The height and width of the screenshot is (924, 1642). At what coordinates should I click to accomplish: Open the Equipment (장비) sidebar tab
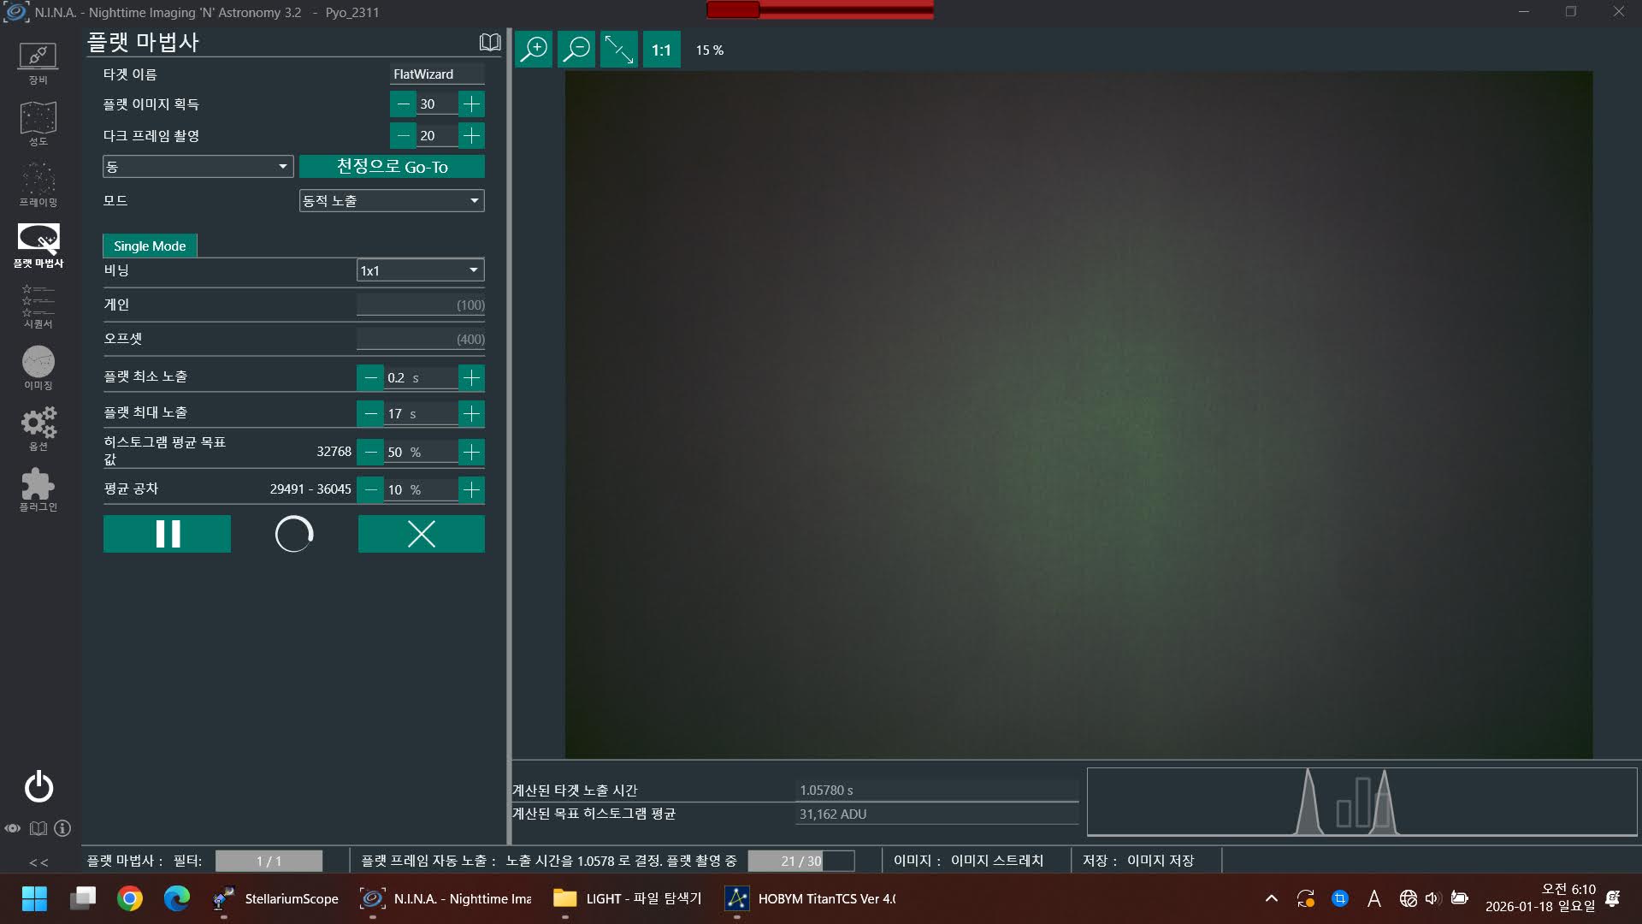38,62
